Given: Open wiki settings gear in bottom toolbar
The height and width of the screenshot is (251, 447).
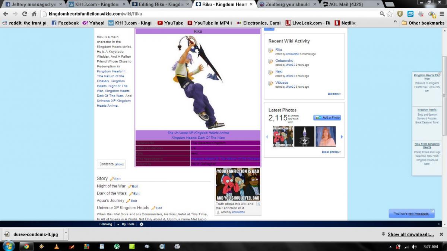Looking at the screenshot, I should point(141,224).
